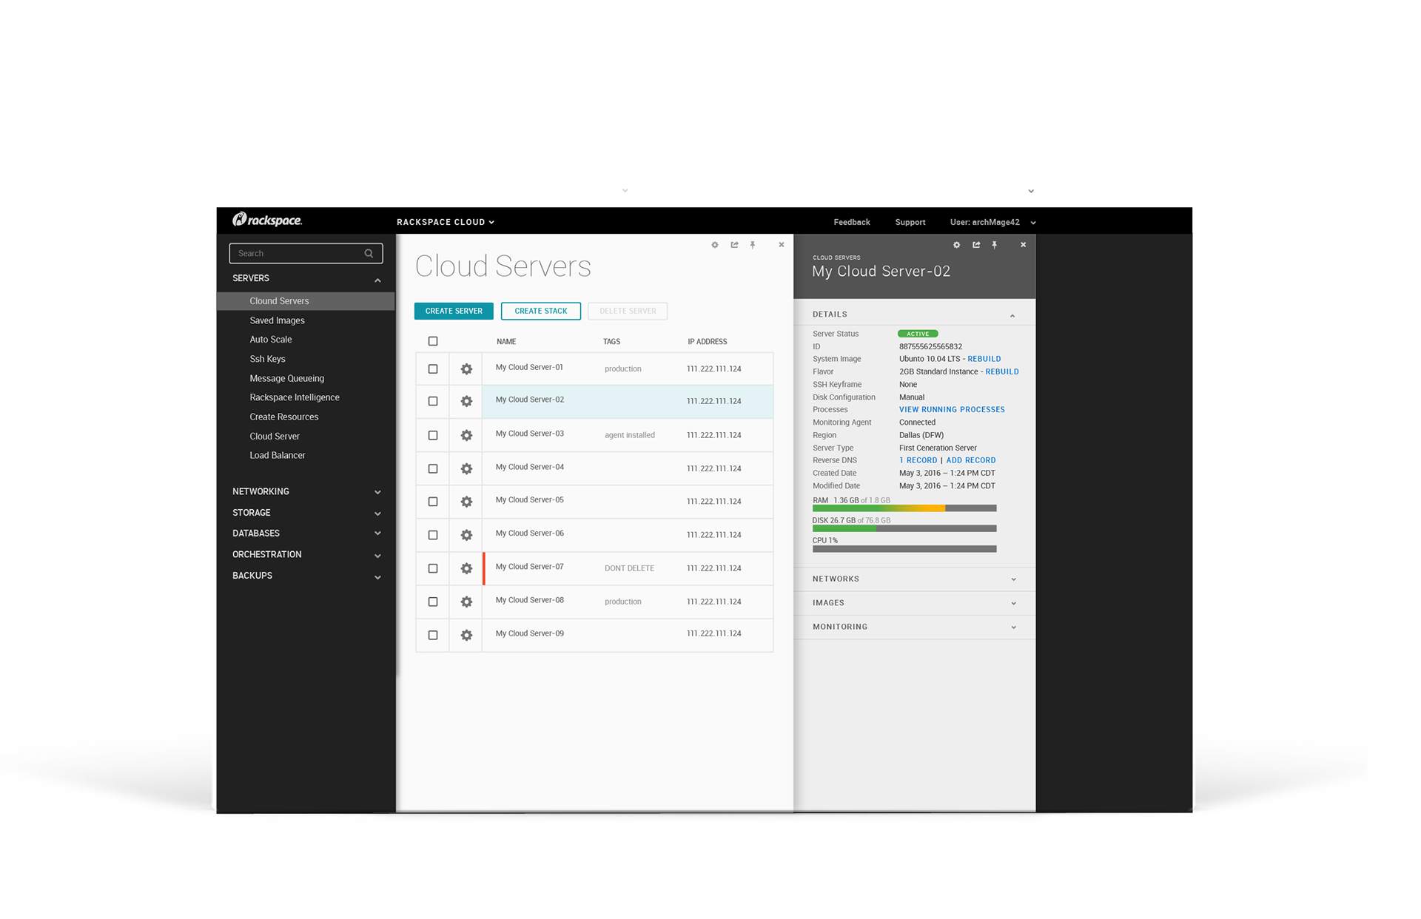Open gear menu for My Cloud Server-01

point(466,368)
